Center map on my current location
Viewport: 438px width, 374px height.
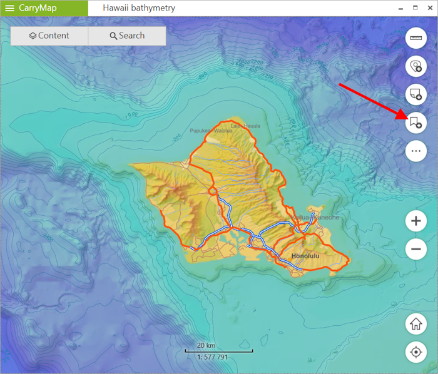(x=415, y=352)
